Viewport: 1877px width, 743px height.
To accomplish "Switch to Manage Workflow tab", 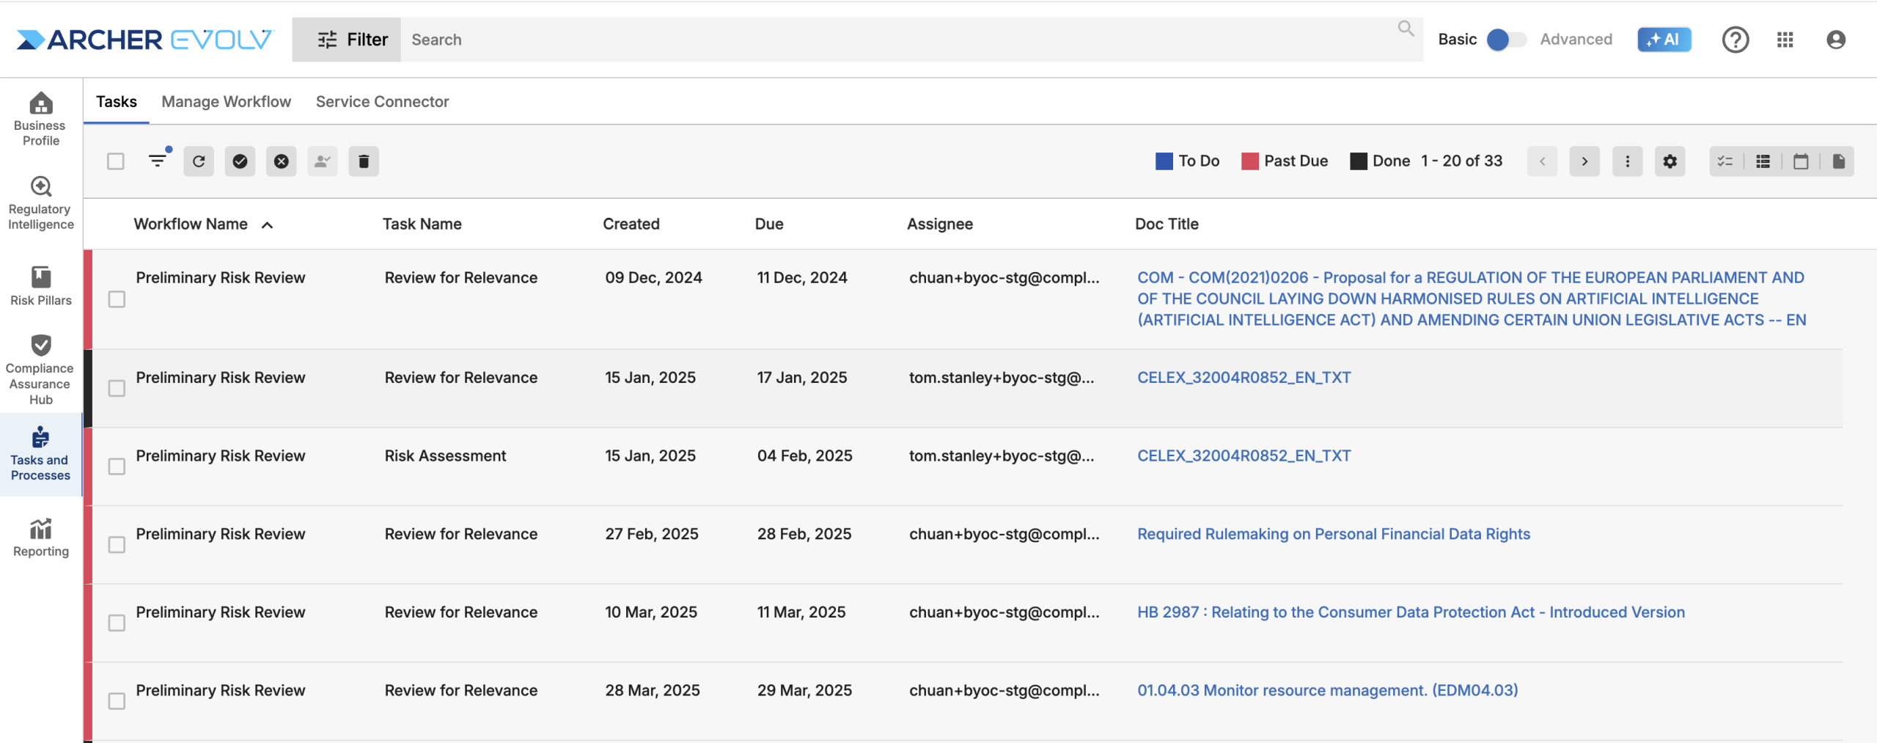I will (x=226, y=102).
